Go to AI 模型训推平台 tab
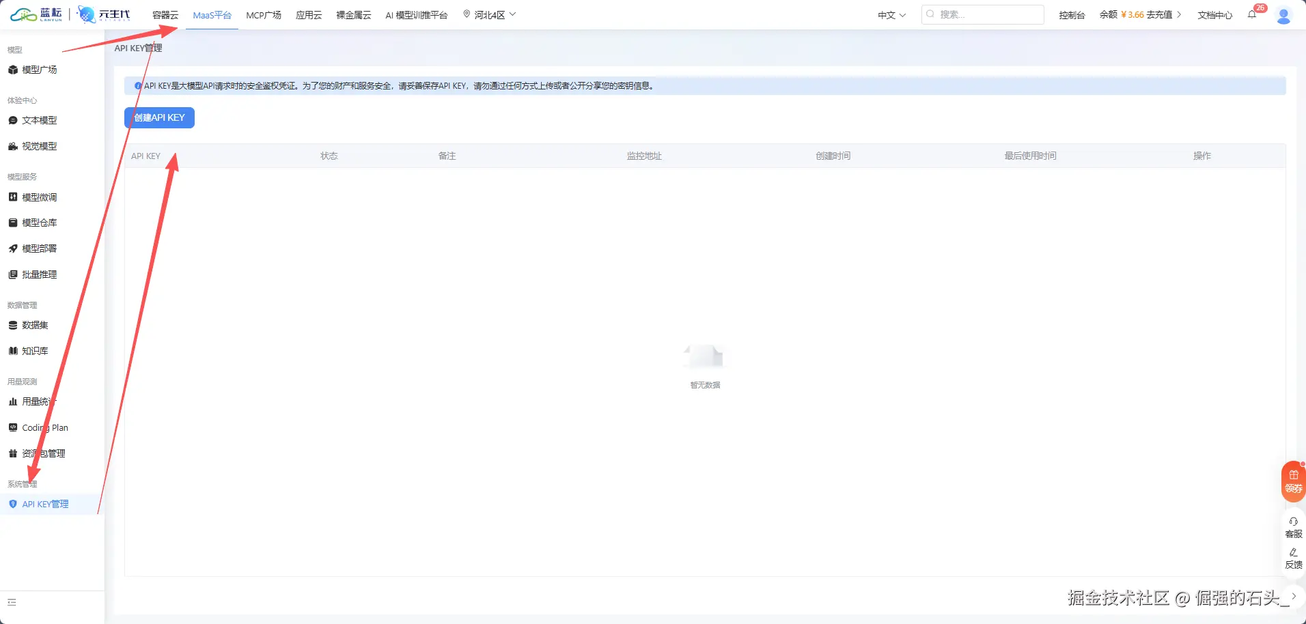The width and height of the screenshot is (1306, 624). (417, 15)
